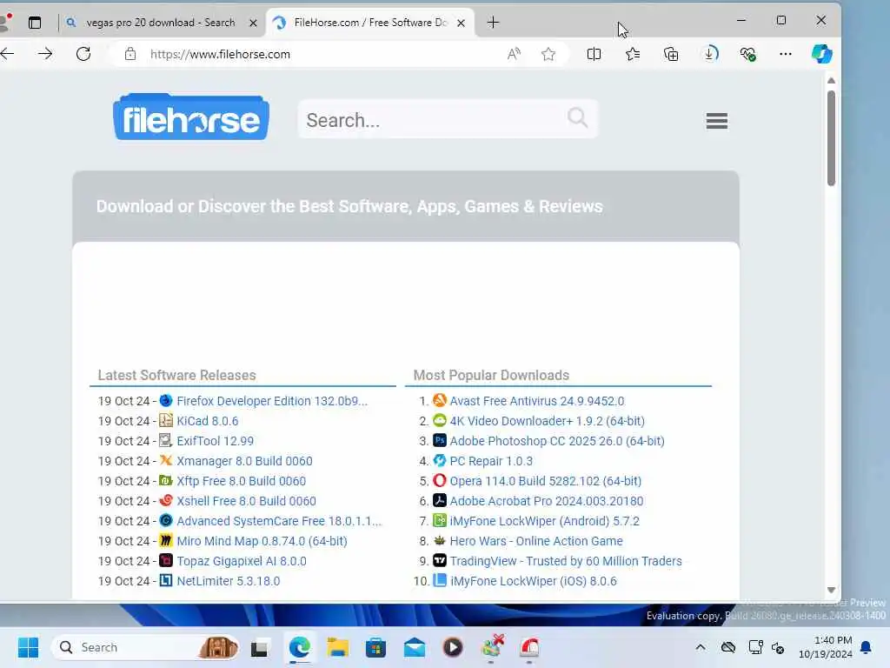The width and height of the screenshot is (890, 668).
Task: Open Copilot sidebar
Action: [x=821, y=54]
